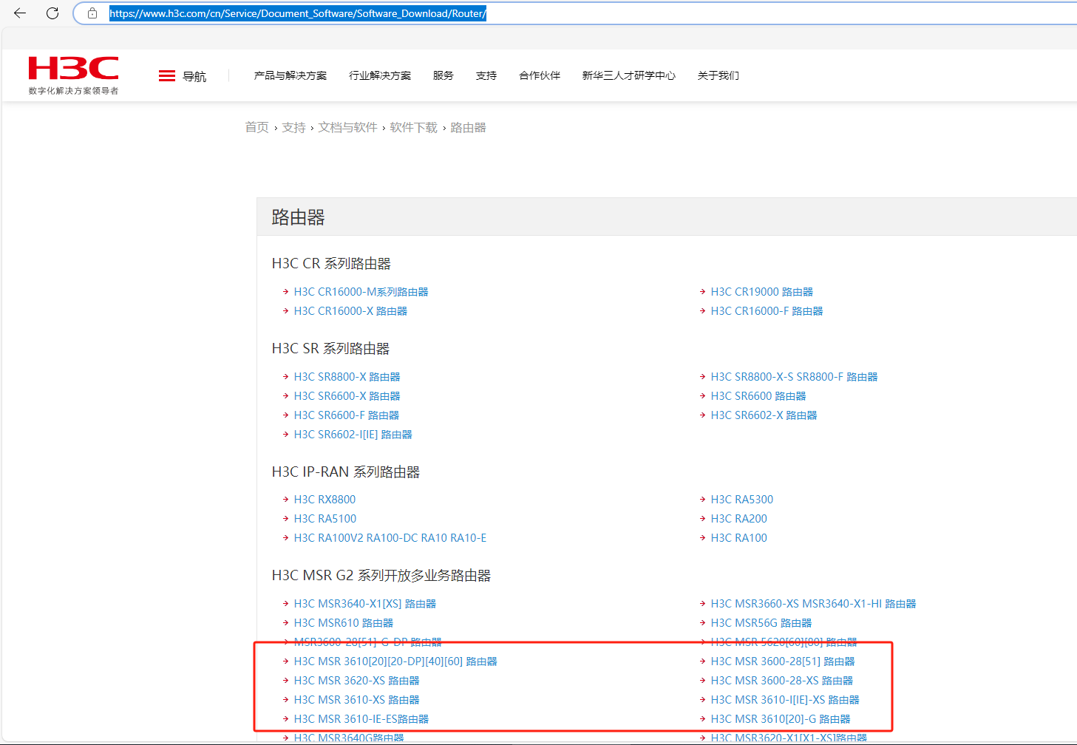Open 合作伙伴 menu item
Image resolution: width=1077 pixels, height=745 pixels.
tap(540, 75)
